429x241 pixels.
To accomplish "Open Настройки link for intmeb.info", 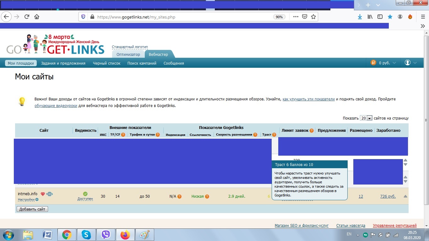I will (x=26, y=200).
